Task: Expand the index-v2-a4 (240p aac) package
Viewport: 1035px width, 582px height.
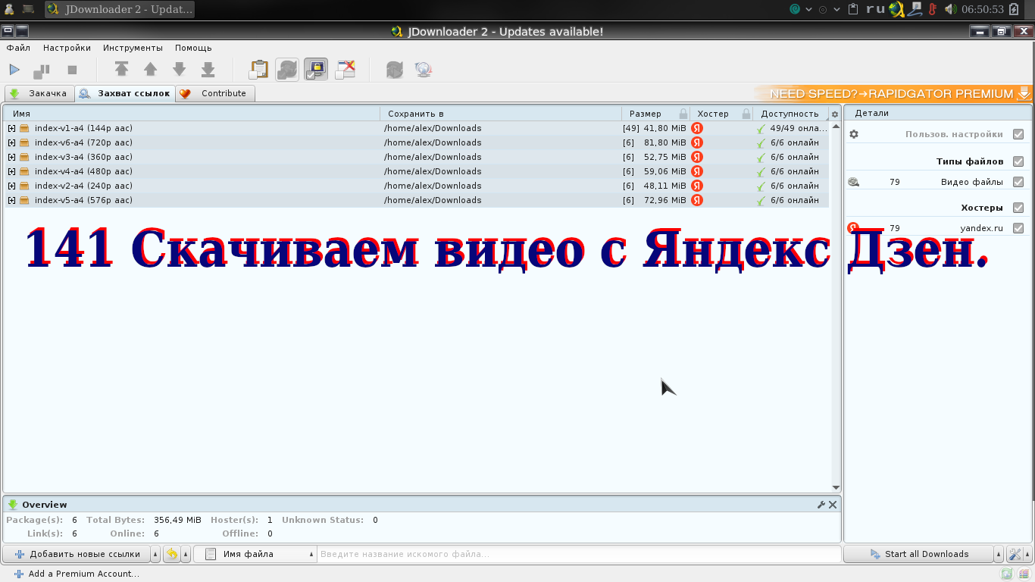Action: (11, 186)
